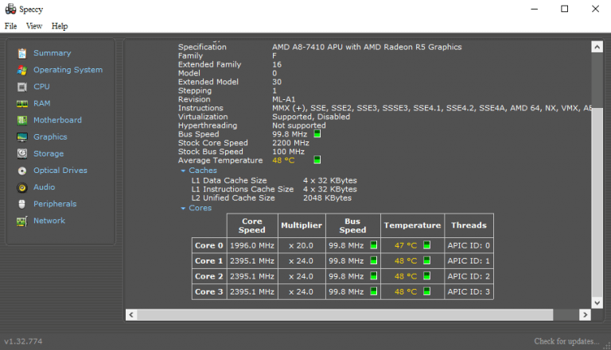Click L2 Unified Cache Size 2048 KBytes

327,198
